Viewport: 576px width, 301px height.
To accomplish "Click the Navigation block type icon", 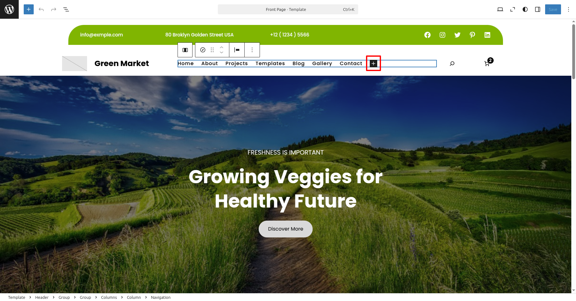I will (203, 50).
